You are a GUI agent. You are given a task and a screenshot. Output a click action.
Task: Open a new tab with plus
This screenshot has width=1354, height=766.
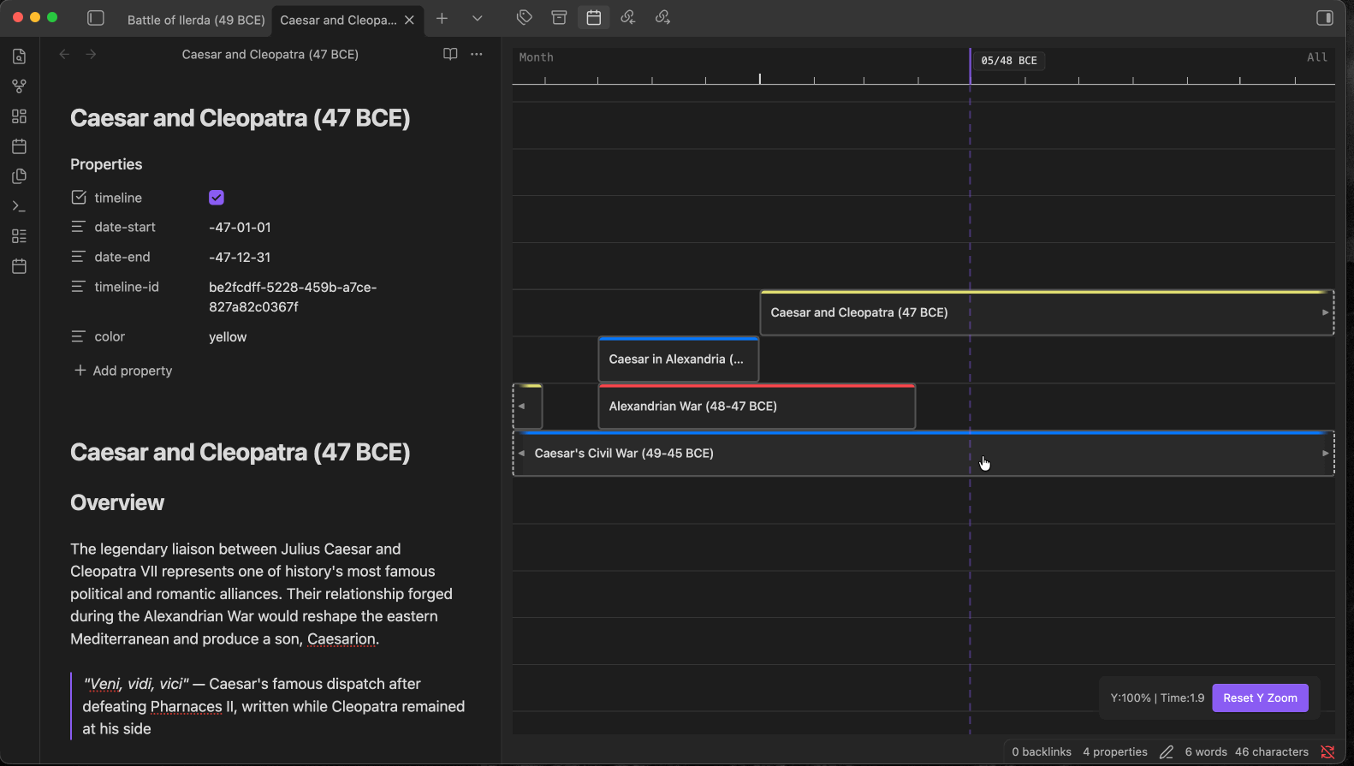coord(442,18)
